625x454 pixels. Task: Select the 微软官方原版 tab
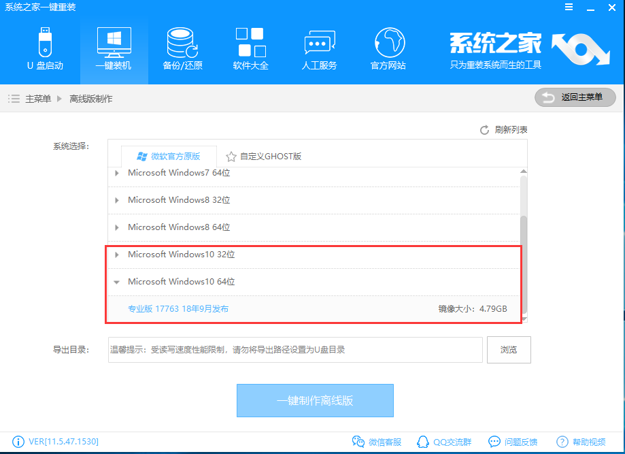(168, 155)
